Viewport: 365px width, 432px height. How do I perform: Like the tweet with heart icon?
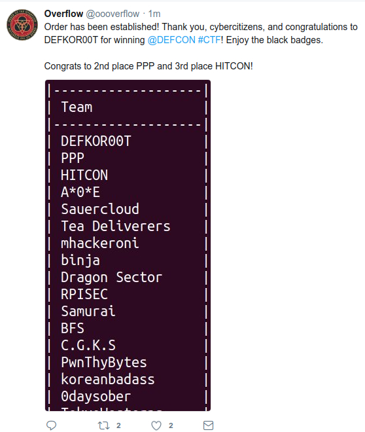[156, 425]
